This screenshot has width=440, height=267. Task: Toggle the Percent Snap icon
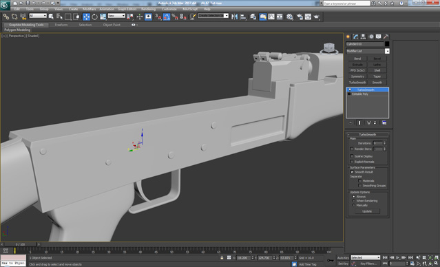click(175, 17)
